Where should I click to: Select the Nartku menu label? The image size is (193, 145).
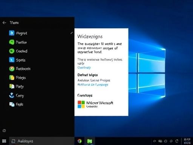(x=21, y=42)
